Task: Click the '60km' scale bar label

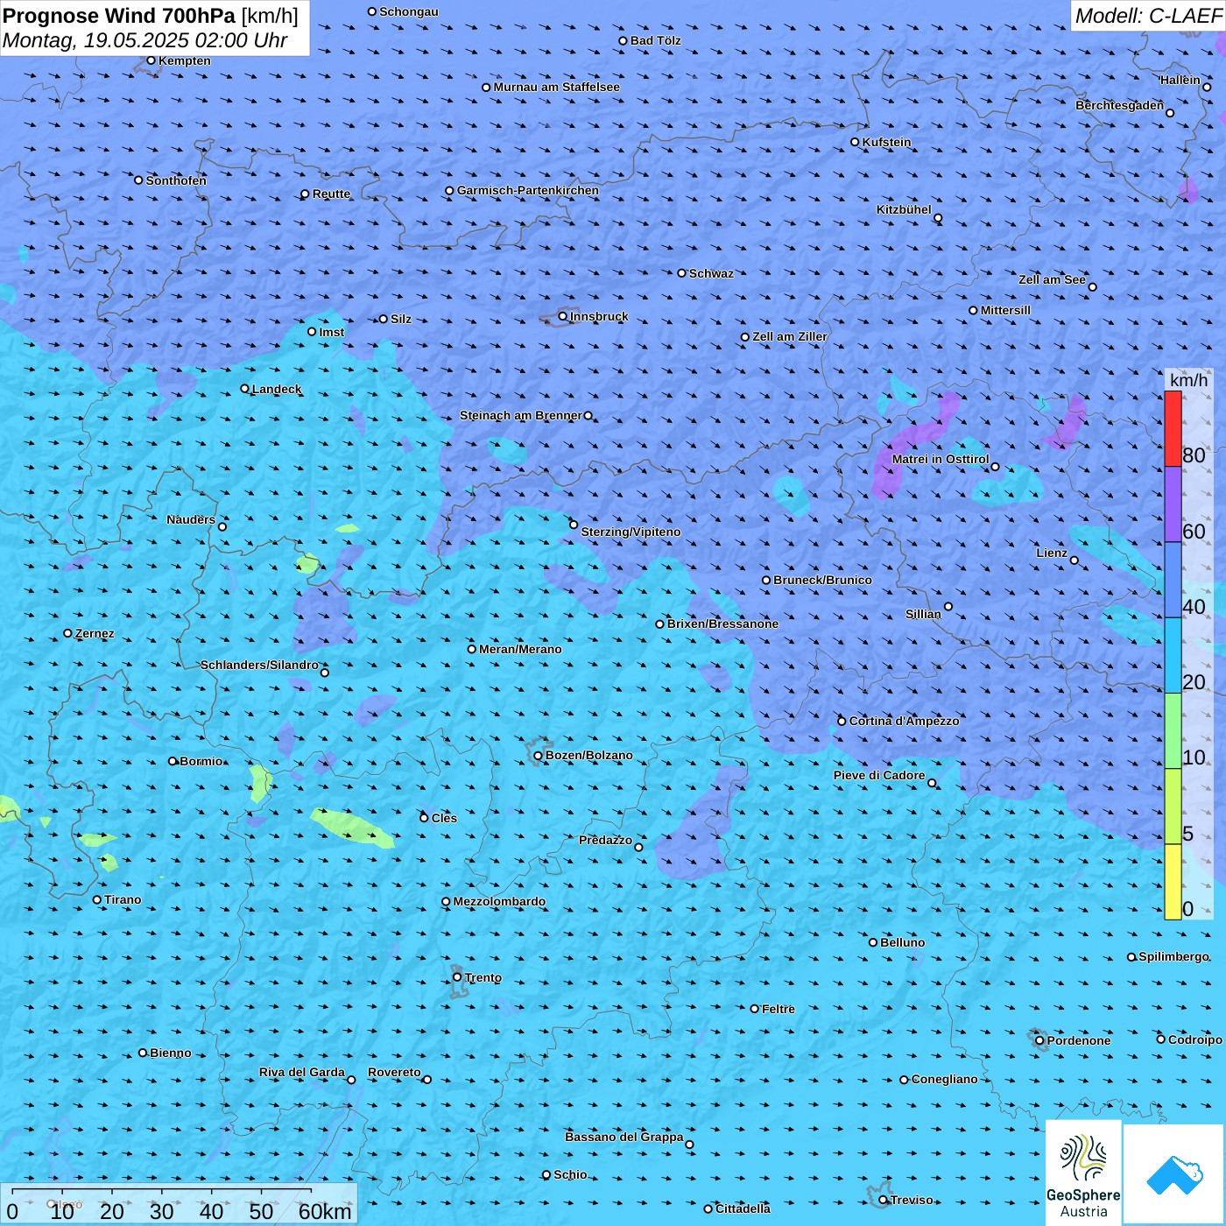Action: 325,1211
